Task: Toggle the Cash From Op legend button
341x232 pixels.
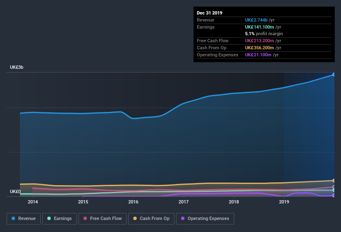Action: [x=151, y=219]
